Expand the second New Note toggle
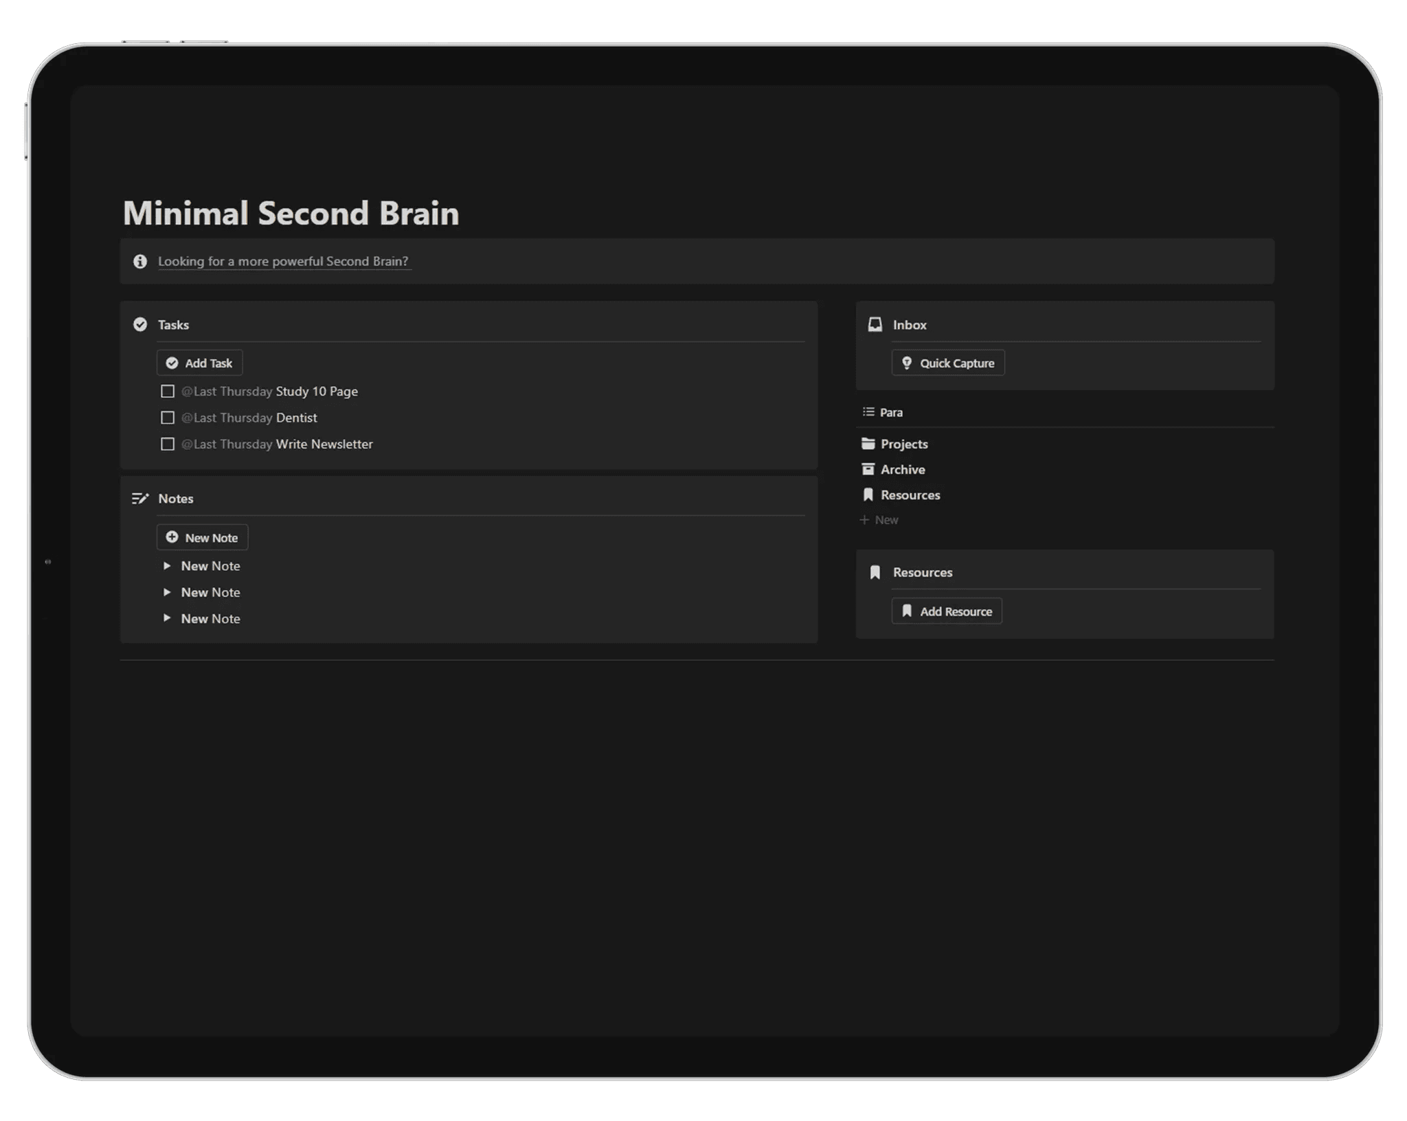Viewport: 1407px width, 1121px height. [166, 592]
